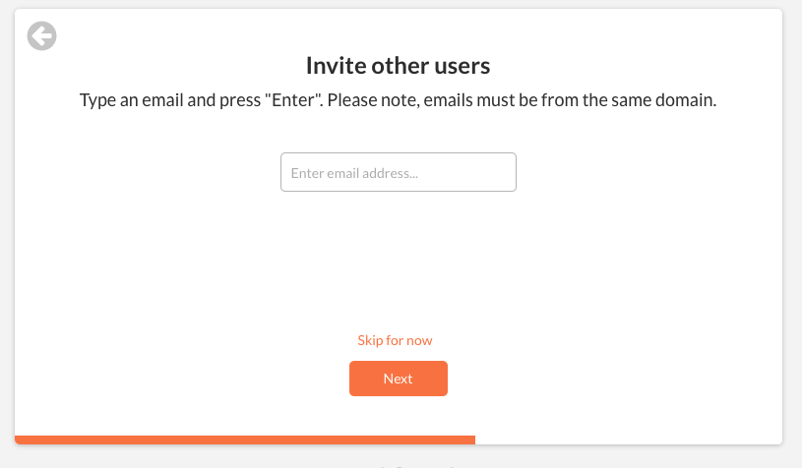Click empty space between input and Skip link
Screen dimensions: 802x468
(398, 261)
